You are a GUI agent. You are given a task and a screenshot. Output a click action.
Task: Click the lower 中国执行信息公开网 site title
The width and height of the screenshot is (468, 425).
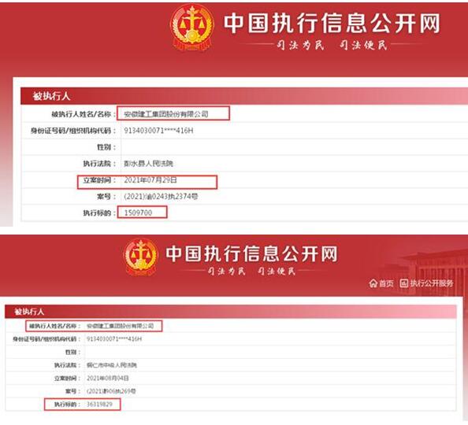coord(251,253)
